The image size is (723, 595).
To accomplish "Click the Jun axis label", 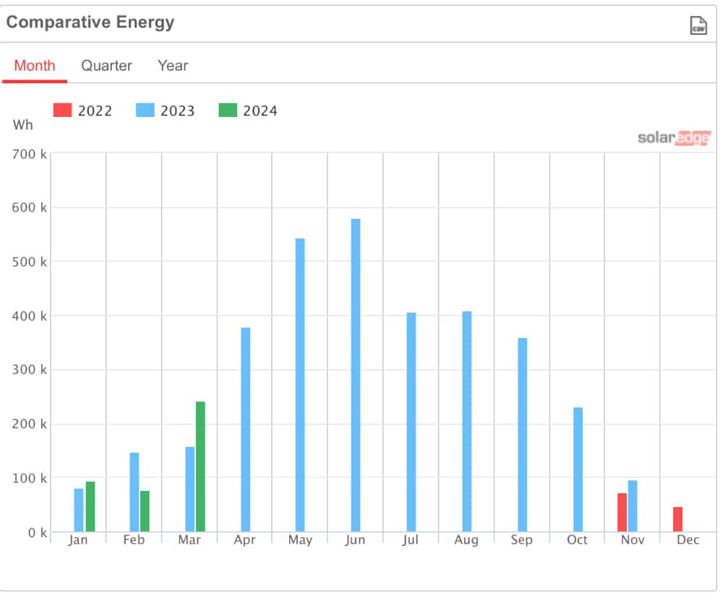I will tap(355, 540).
